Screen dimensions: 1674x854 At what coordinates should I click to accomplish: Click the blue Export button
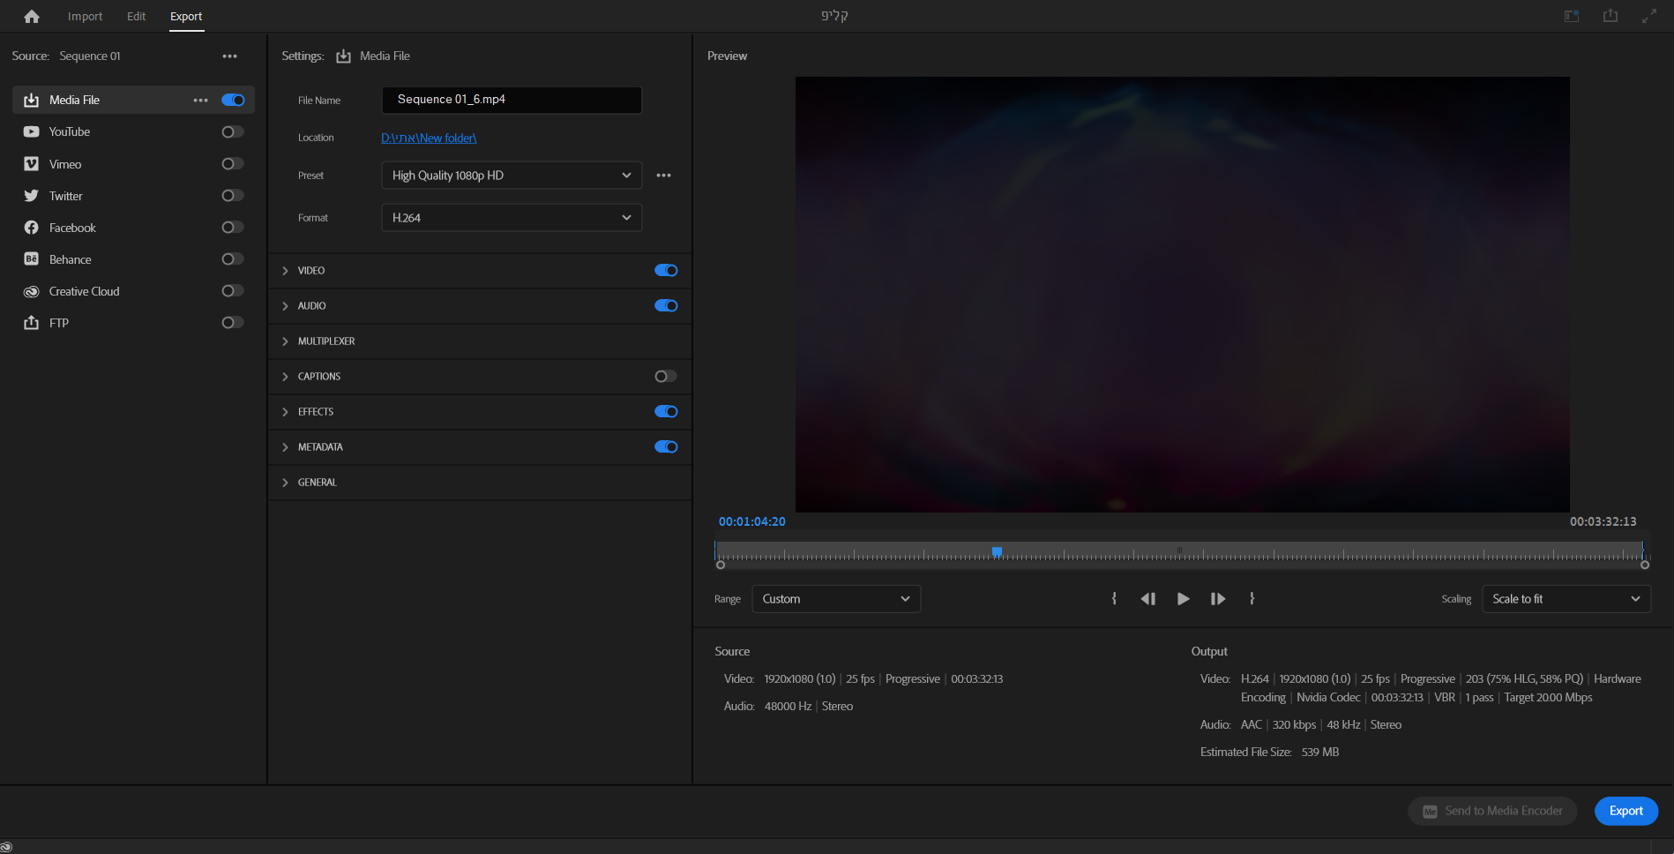1625,811
